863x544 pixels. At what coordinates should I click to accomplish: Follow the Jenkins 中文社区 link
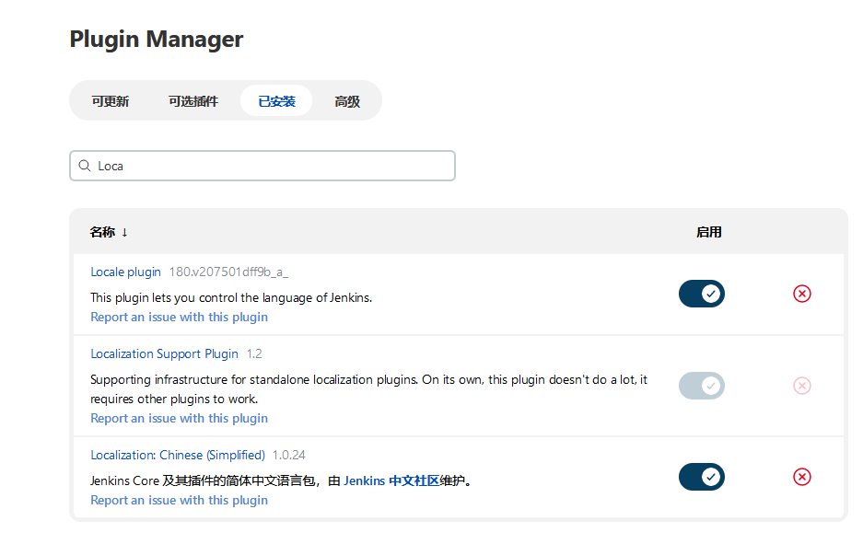(391, 480)
